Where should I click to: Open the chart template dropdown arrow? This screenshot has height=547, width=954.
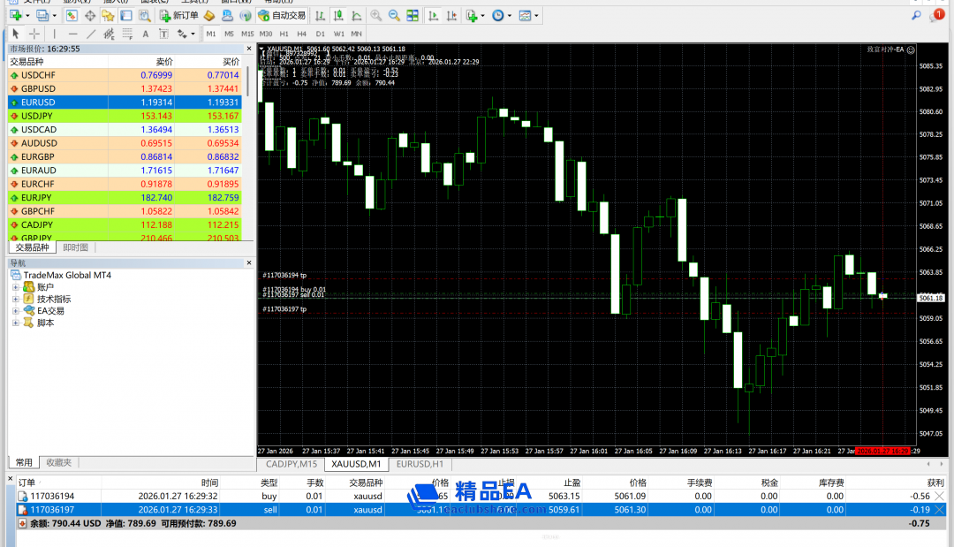point(536,16)
